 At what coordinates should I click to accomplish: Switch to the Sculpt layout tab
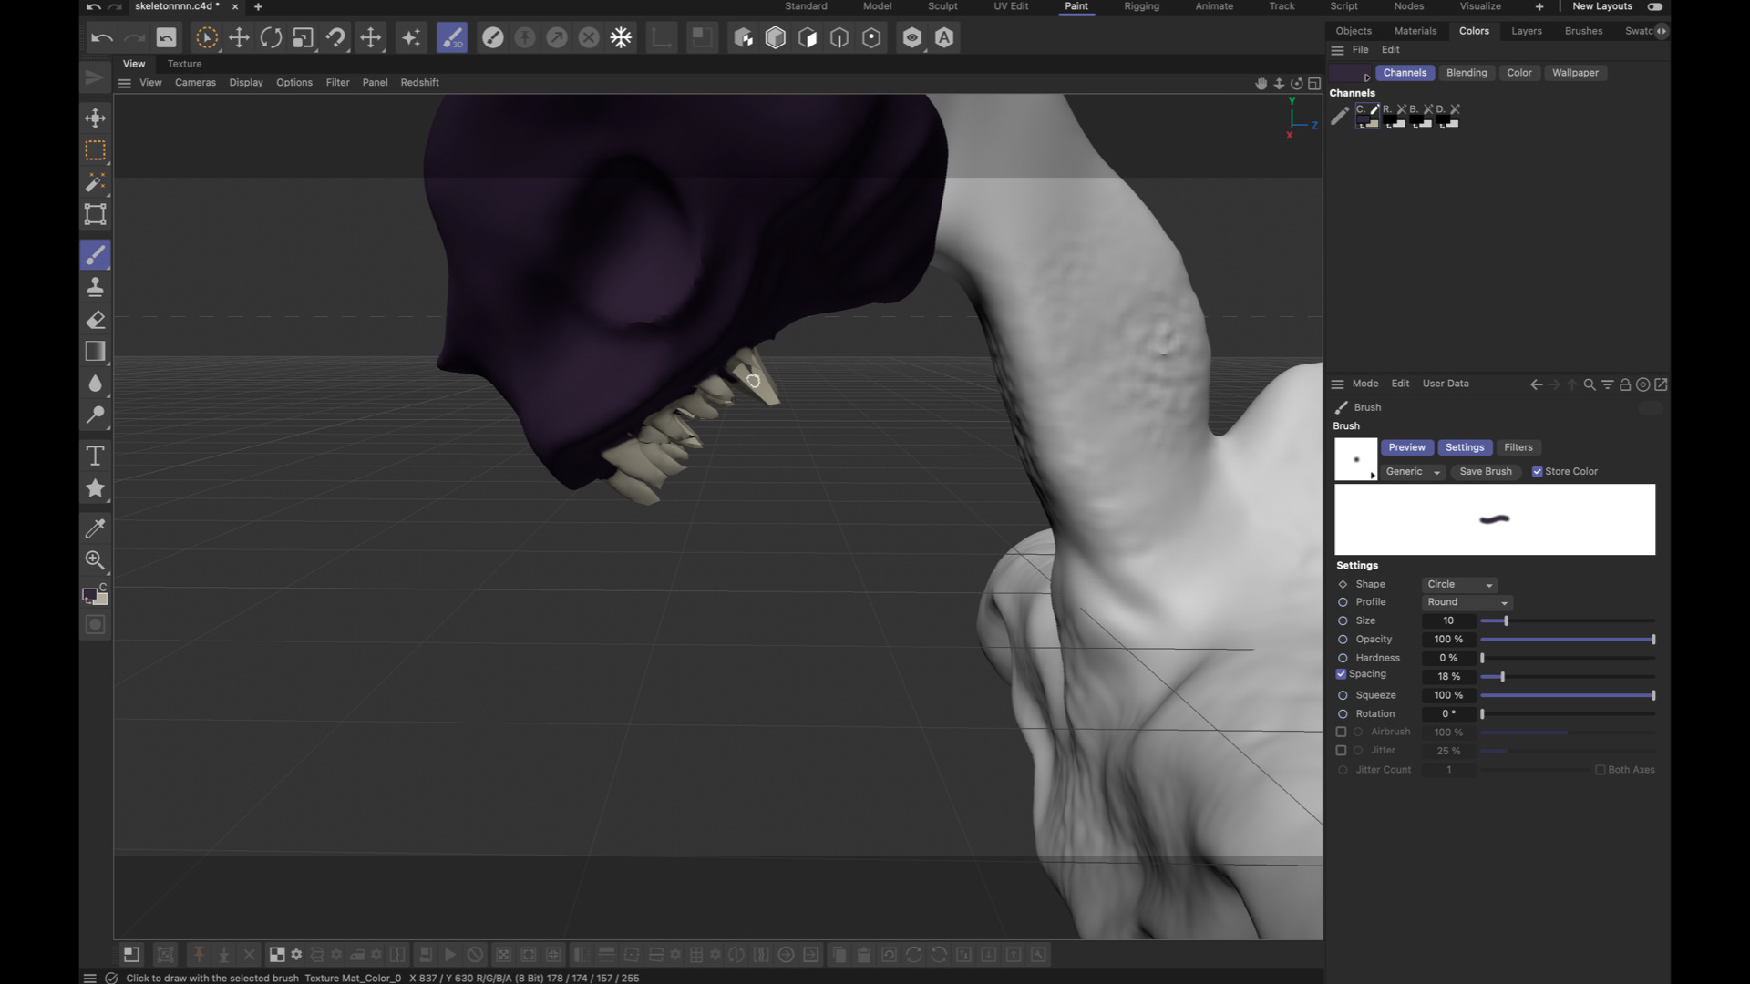coord(942,6)
